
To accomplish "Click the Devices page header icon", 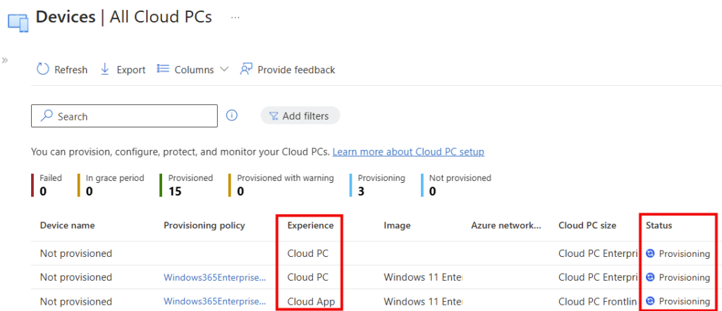I will click(18, 21).
